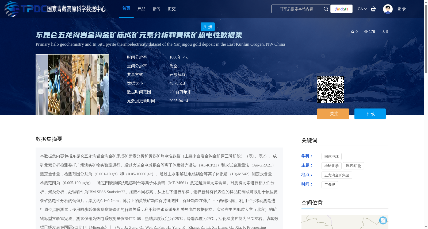The width and height of the screenshot is (428, 229).
Task: Click the QR code image
Action: click(x=330, y=90)
